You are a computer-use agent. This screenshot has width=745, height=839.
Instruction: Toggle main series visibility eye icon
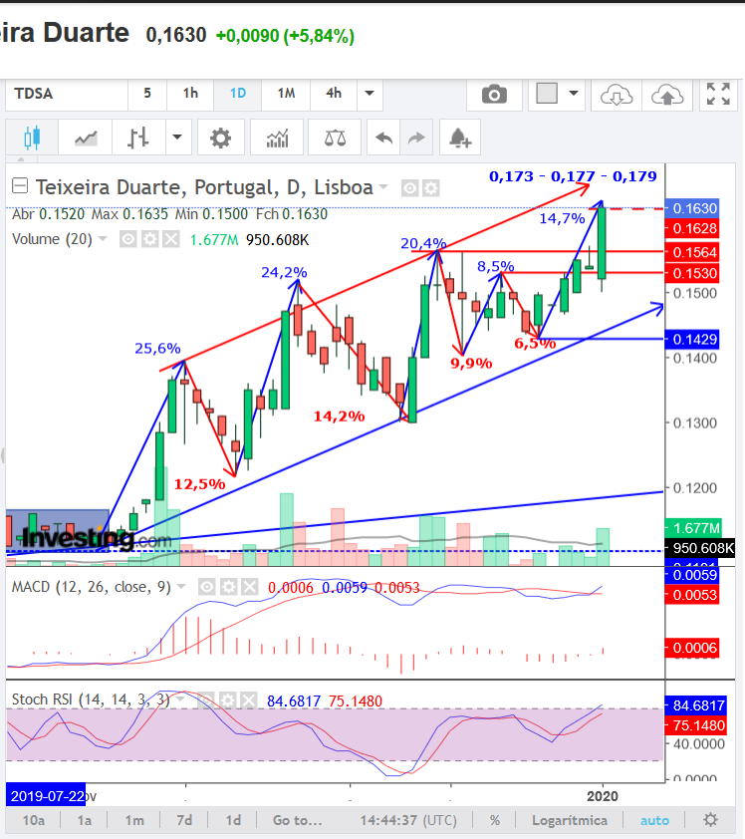(409, 188)
